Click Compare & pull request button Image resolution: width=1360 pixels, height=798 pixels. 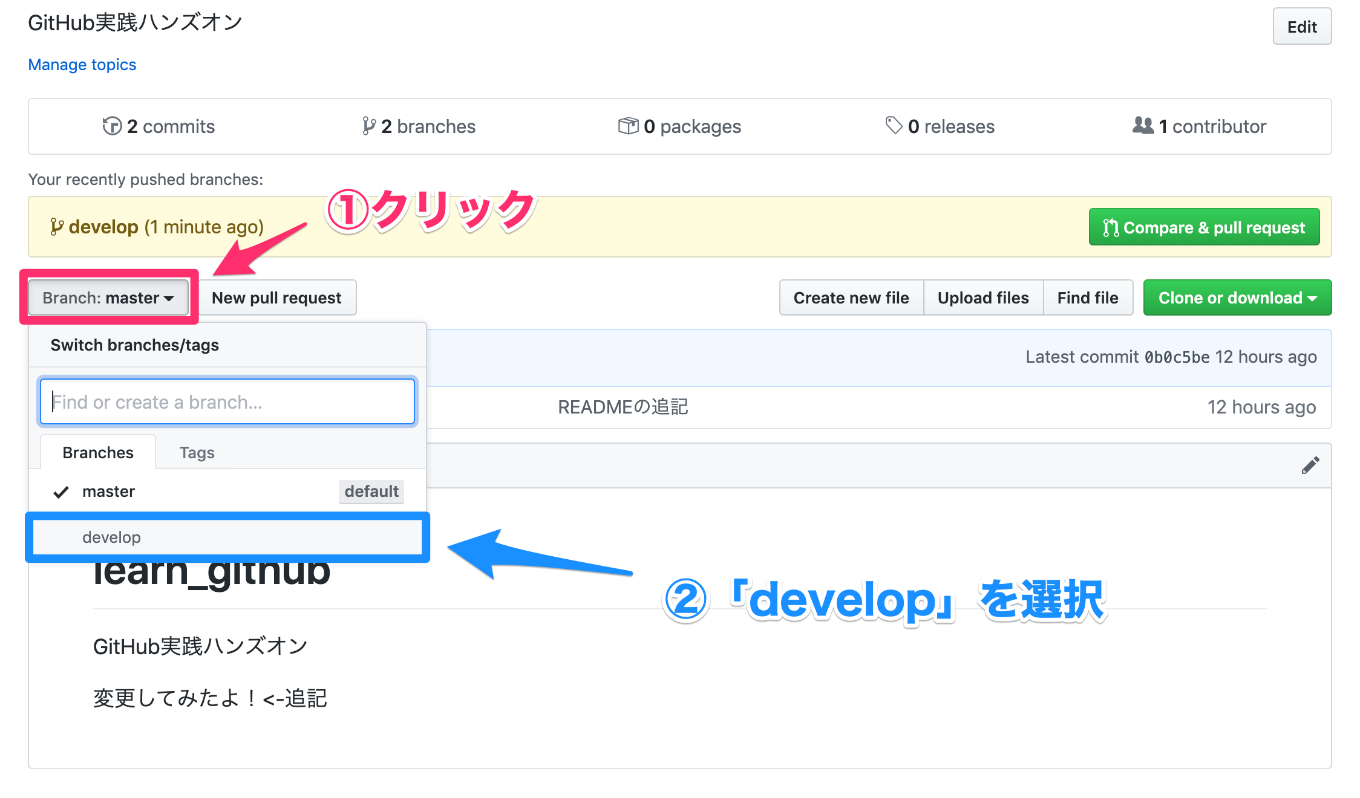[1204, 227]
